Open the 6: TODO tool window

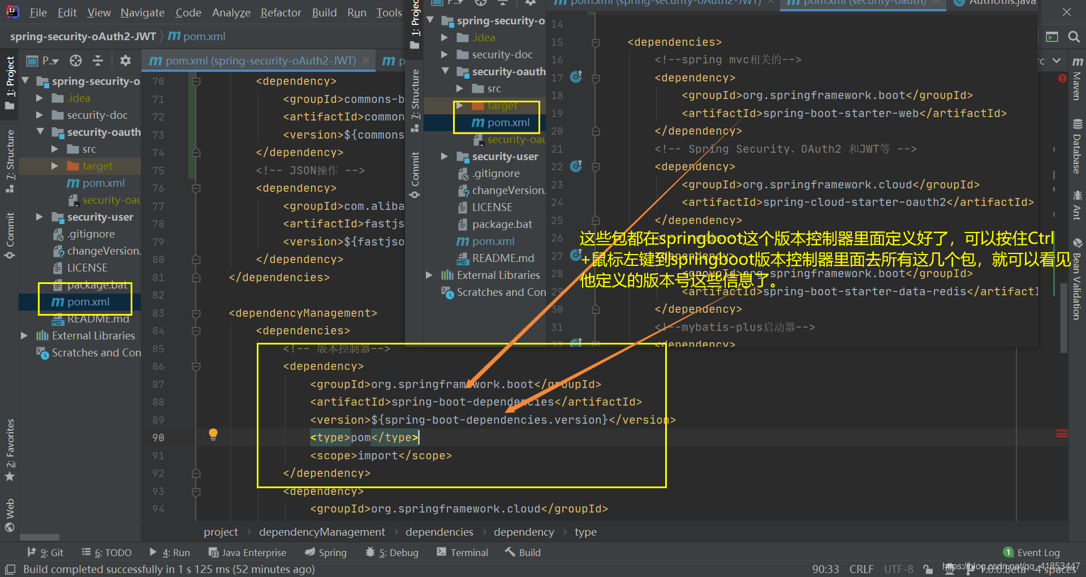click(x=106, y=552)
